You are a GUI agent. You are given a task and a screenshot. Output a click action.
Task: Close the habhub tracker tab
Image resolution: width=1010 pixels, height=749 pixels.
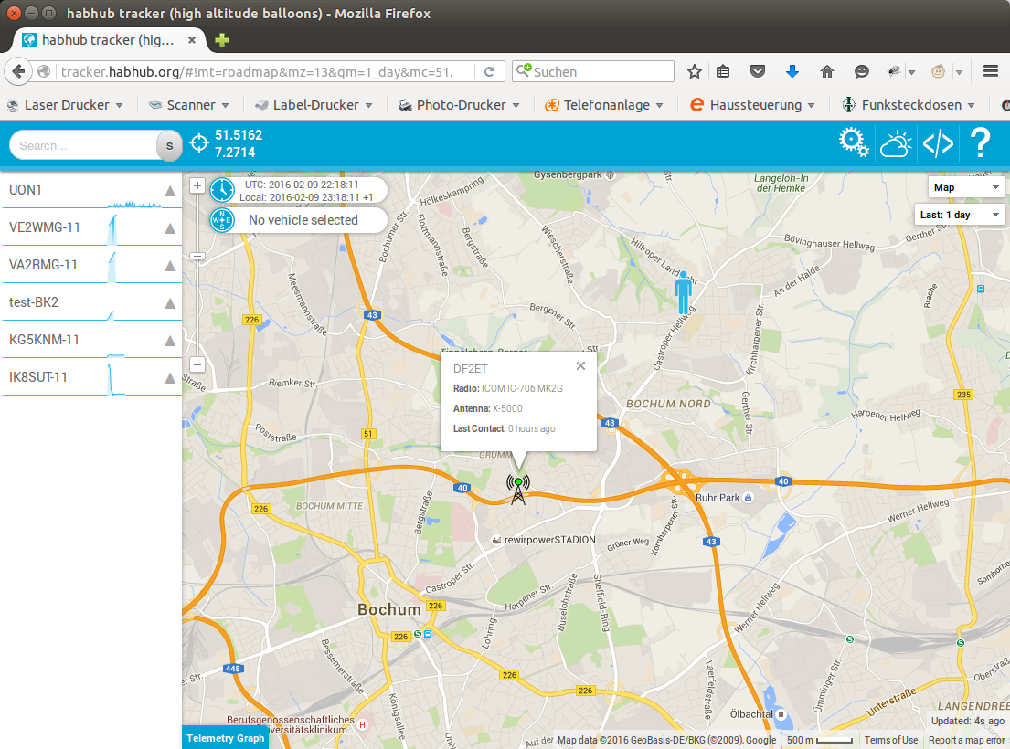click(191, 40)
